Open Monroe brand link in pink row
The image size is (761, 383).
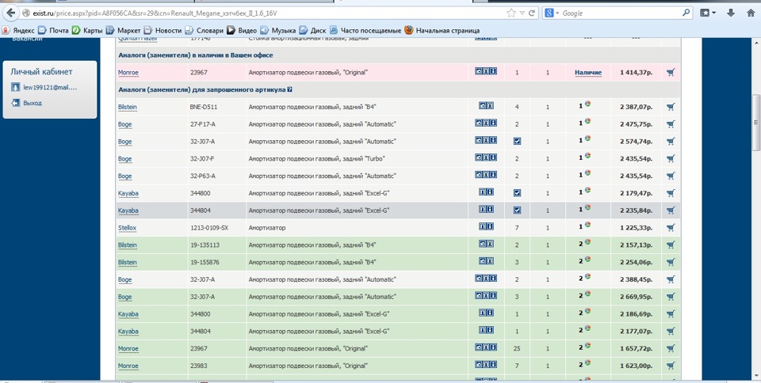coord(128,73)
